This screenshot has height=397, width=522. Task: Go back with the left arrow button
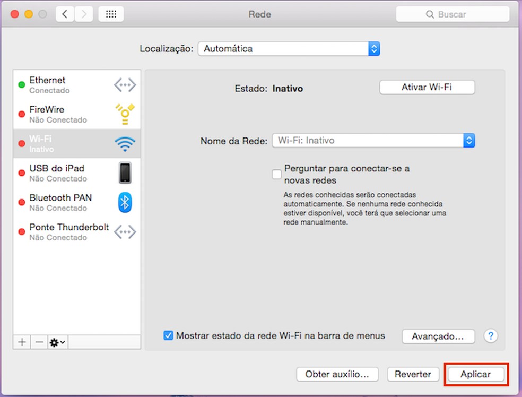(65, 14)
